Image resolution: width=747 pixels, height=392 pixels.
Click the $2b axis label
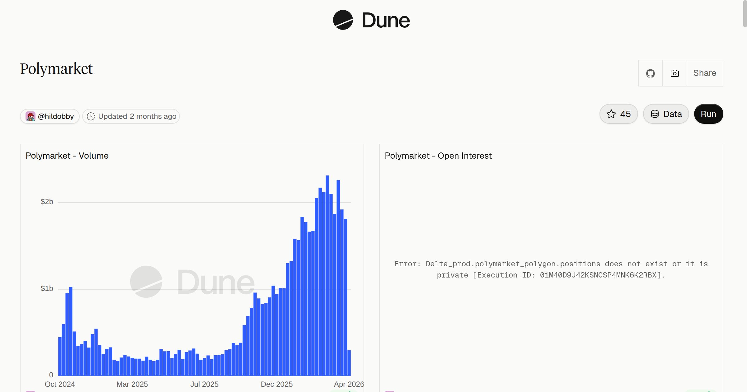point(47,202)
